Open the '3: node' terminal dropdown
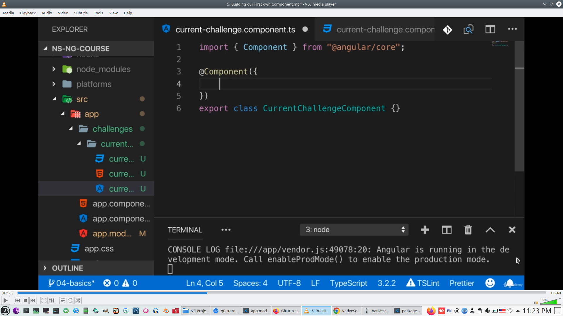The width and height of the screenshot is (563, 316). pos(354,230)
